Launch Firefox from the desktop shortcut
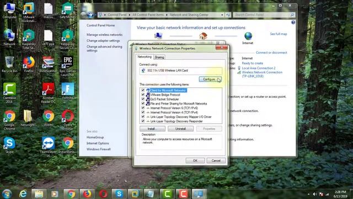Screen dimensions: 353x199 click(x=29, y=65)
